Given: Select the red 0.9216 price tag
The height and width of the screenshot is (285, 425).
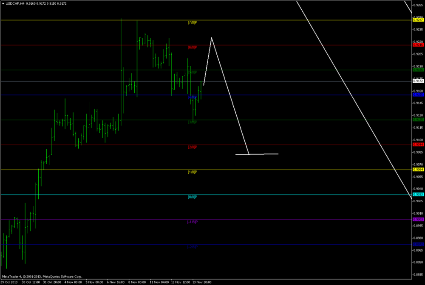Looking at the screenshot, I should click(x=418, y=45).
